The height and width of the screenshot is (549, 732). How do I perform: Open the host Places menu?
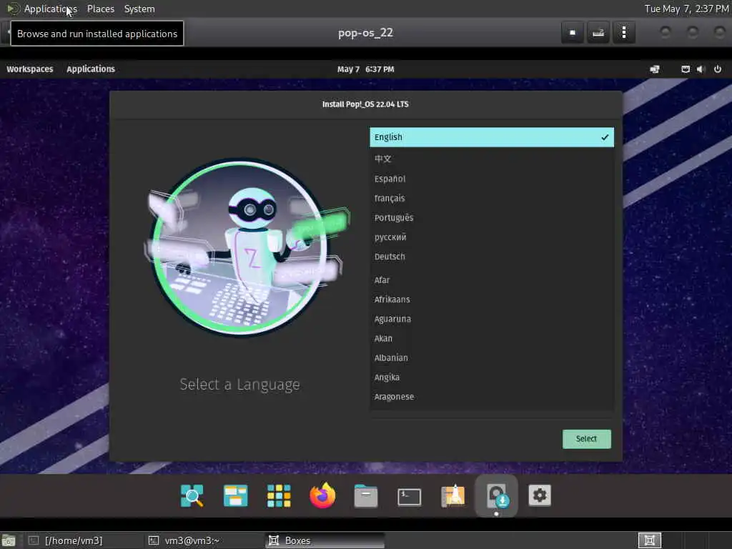click(x=100, y=9)
